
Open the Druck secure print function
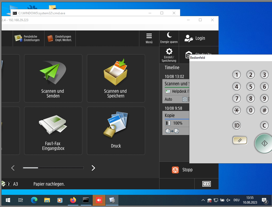coord(116,131)
